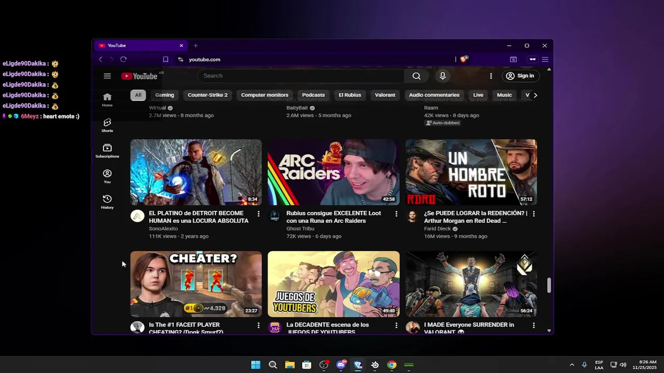This screenshot has width=664, height=373.
Task: Select the Valorant chip
Action: tap(385, 95)
